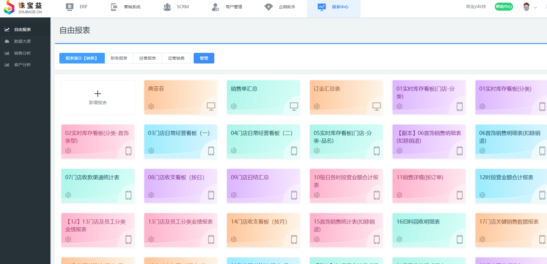Switch to 经营报表 tab
547x264 pixels.
pos(148,58)
